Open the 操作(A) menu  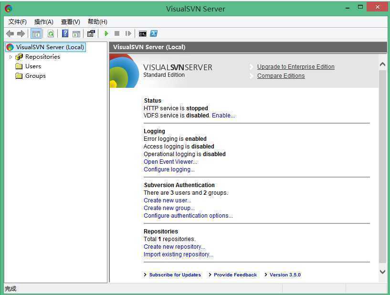click(x=44, y=22)
